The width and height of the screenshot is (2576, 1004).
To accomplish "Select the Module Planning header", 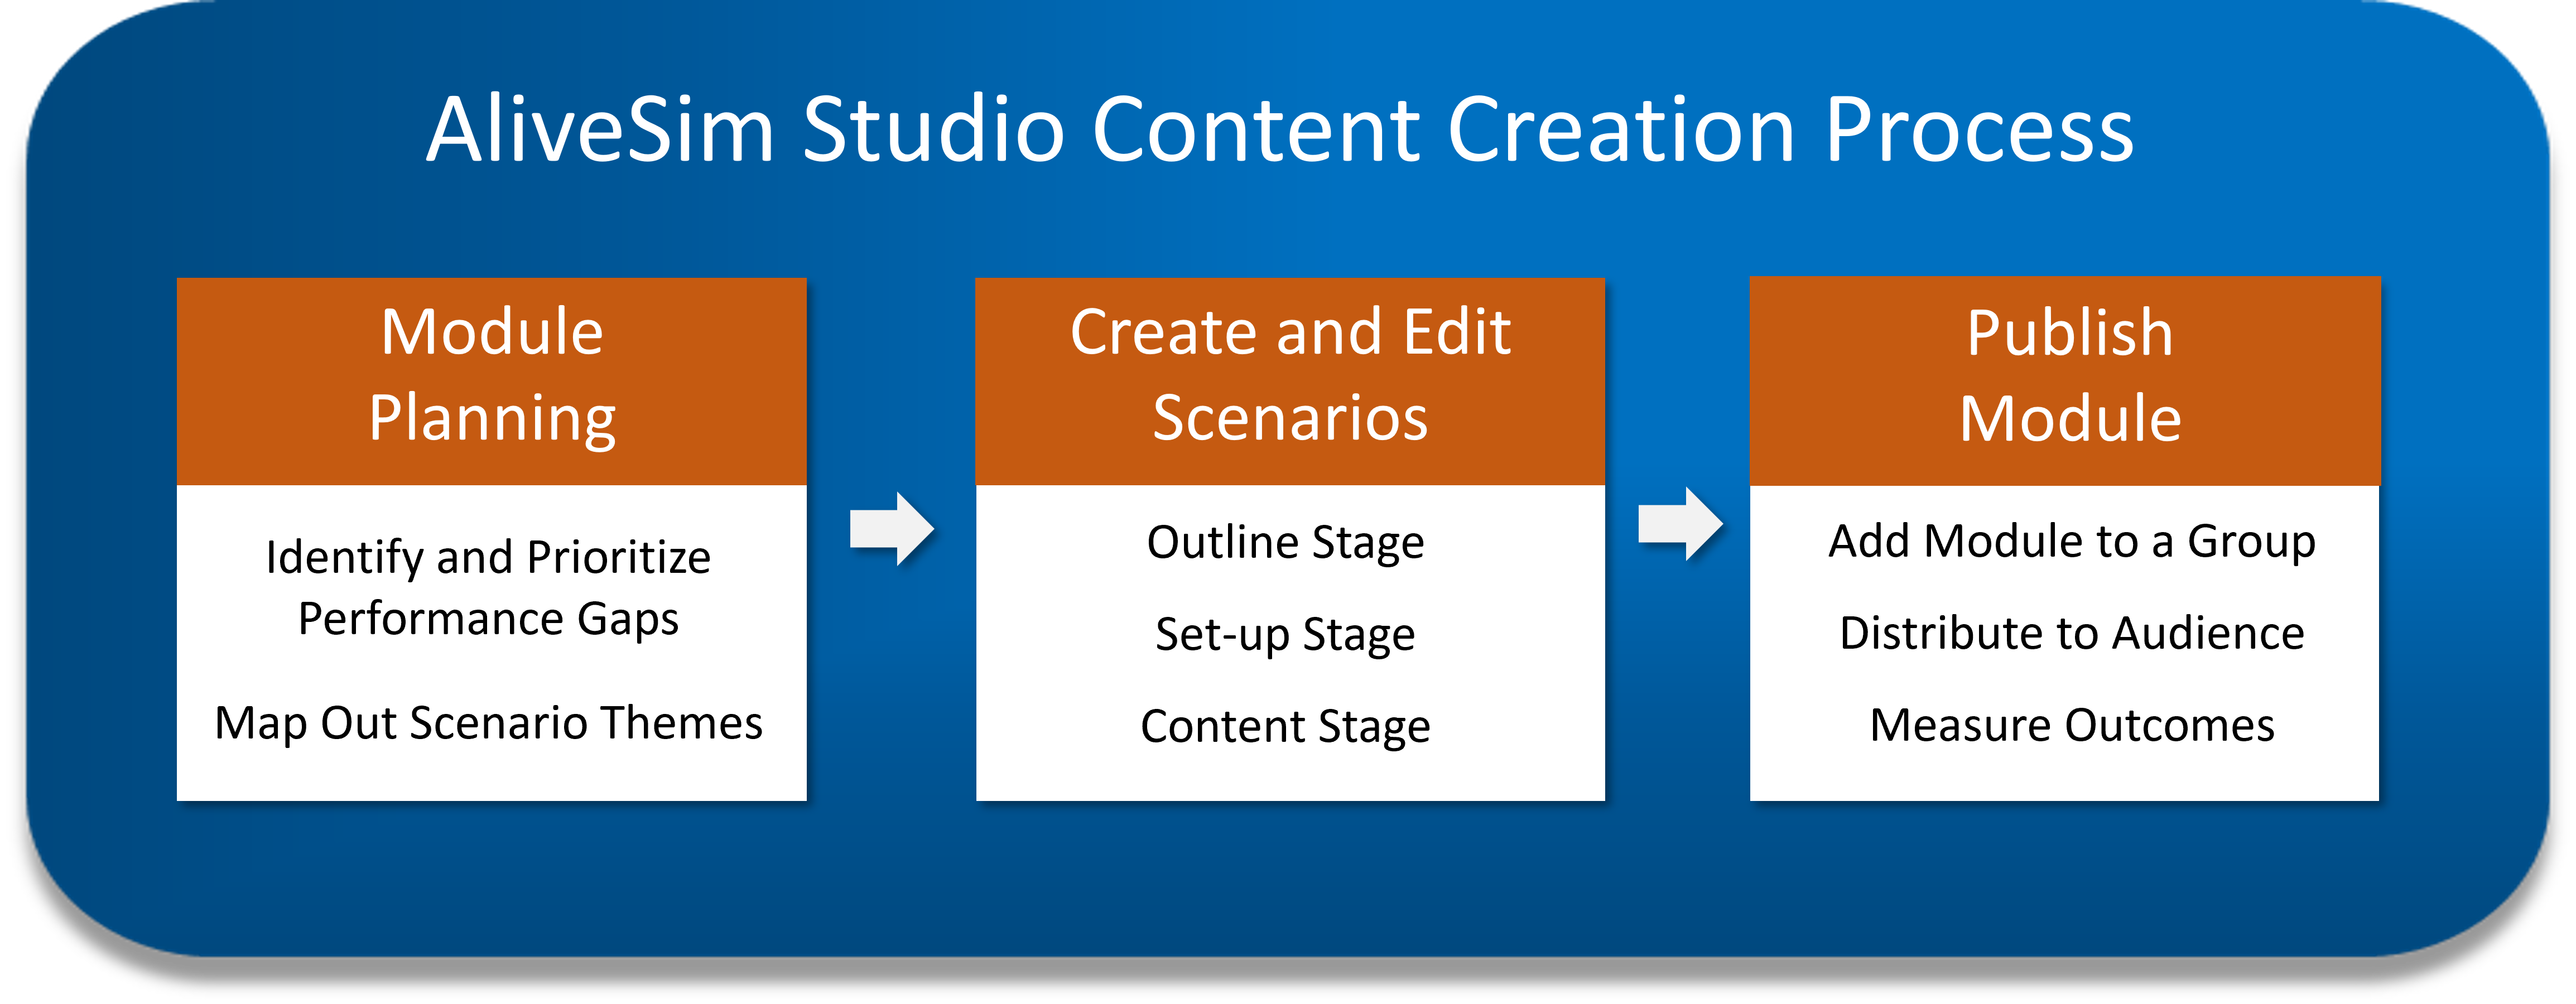I will pyautogui.click(x=492, y=382).
